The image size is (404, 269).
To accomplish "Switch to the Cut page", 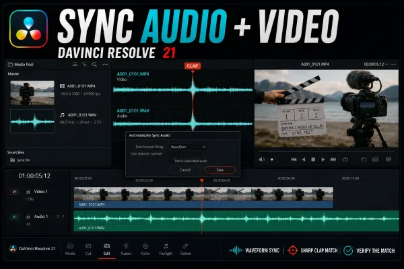I will (88, 249).
